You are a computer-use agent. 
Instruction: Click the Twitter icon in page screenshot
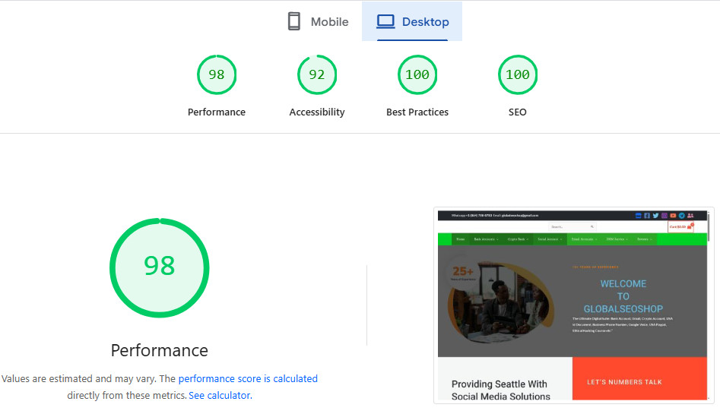pyautogui.click(x=655, y=215)
